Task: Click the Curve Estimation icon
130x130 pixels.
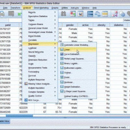Action: click(62, 54)
